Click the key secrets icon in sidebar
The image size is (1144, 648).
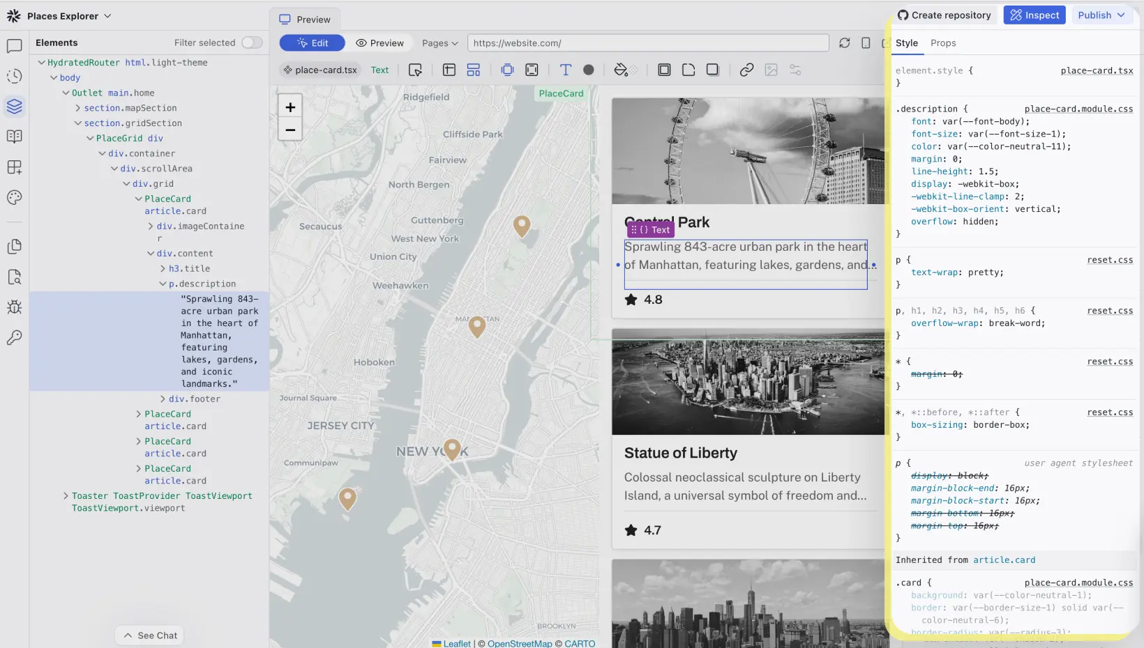click(x=14, y=338)
